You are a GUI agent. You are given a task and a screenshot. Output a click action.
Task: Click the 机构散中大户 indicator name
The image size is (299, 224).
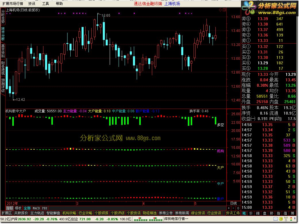[16, 111]
